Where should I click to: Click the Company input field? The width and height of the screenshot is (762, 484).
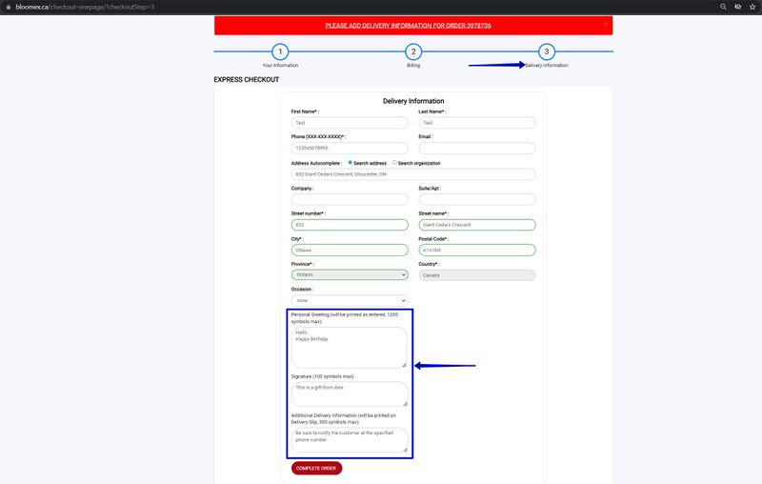[350, 199]
